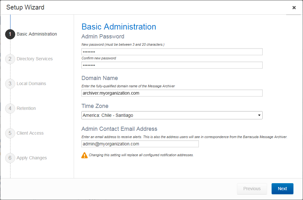The image size is (303, 200).
Task: Select step 1 Basic Administration circle
Action: point(10,34)
